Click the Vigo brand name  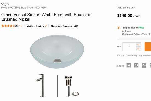5,4
